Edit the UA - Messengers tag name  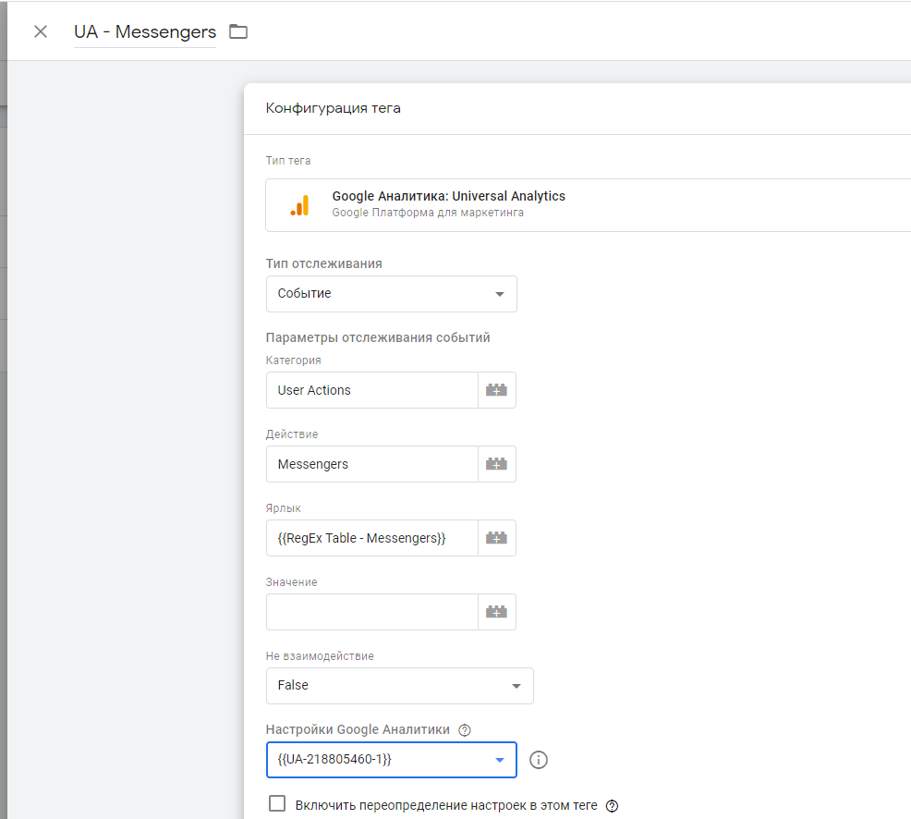click(x=145, y=32)
